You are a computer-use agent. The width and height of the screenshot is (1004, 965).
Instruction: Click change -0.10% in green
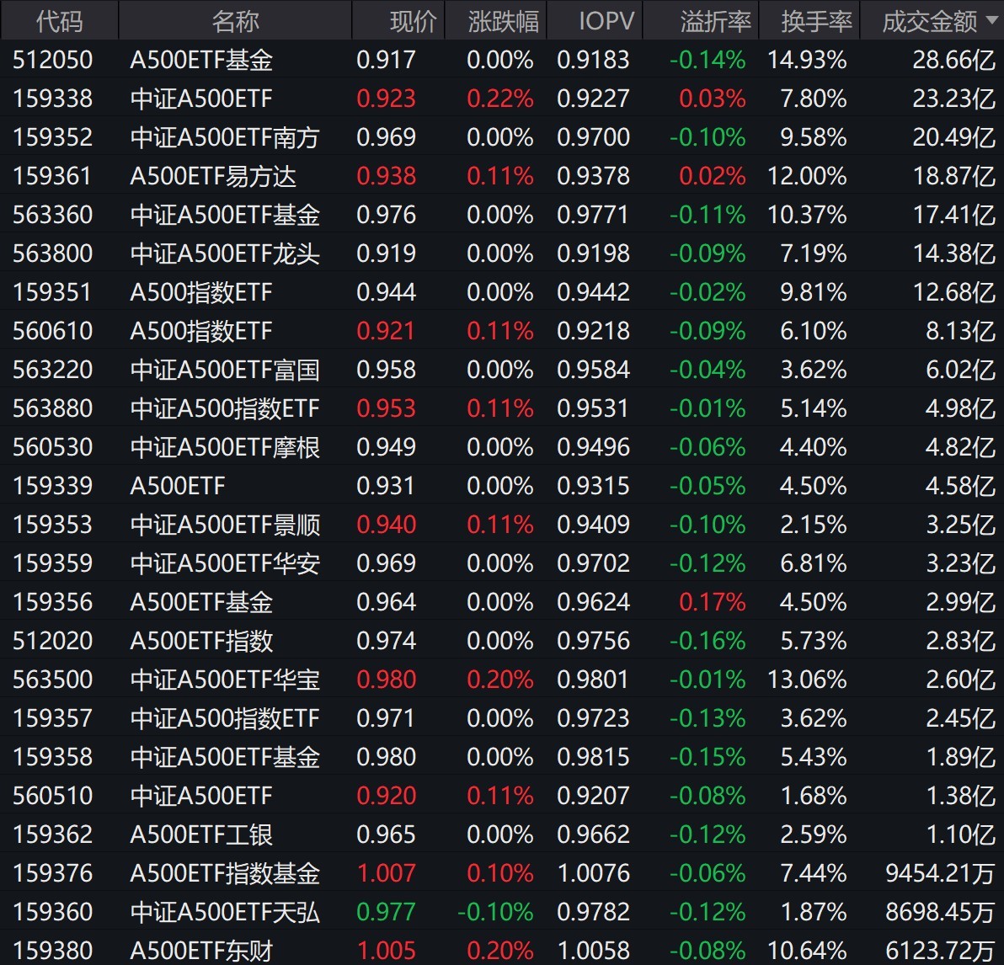495,913
